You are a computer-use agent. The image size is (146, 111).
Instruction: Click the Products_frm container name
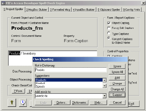click(27, 28)
